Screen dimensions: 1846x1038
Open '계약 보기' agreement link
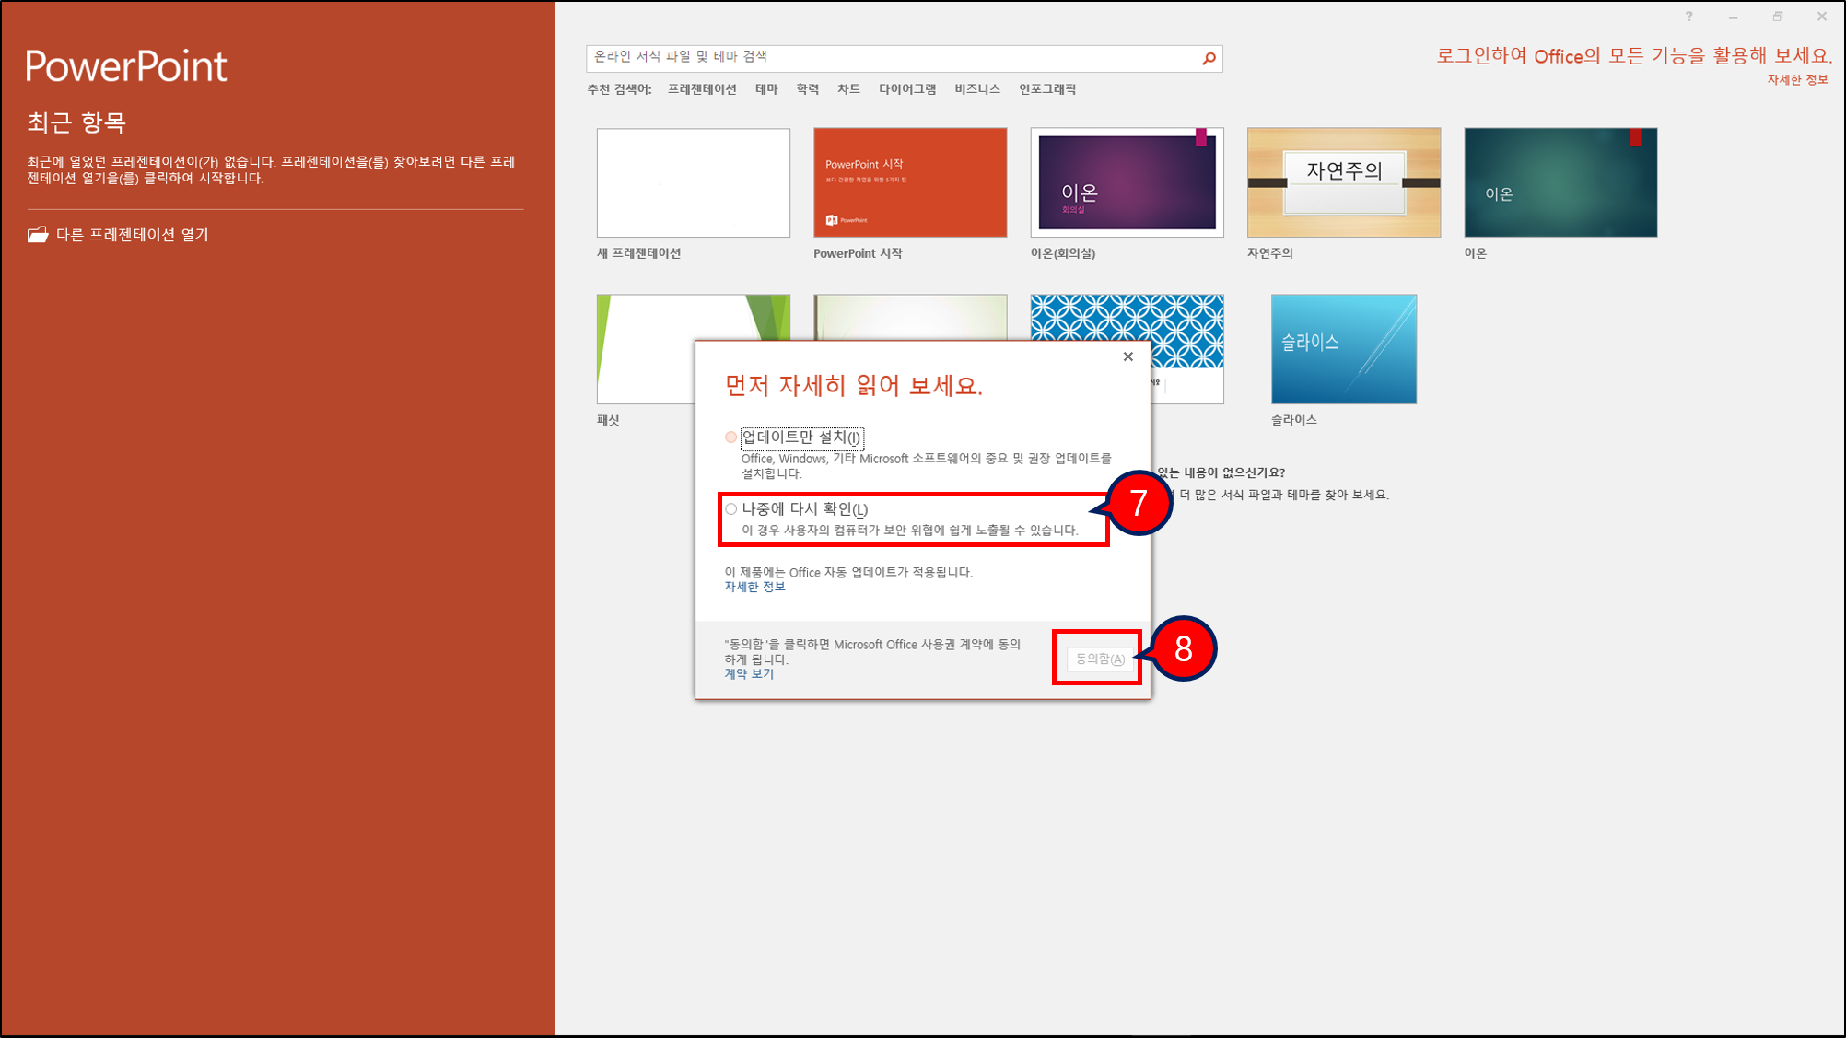click(748, 673)
